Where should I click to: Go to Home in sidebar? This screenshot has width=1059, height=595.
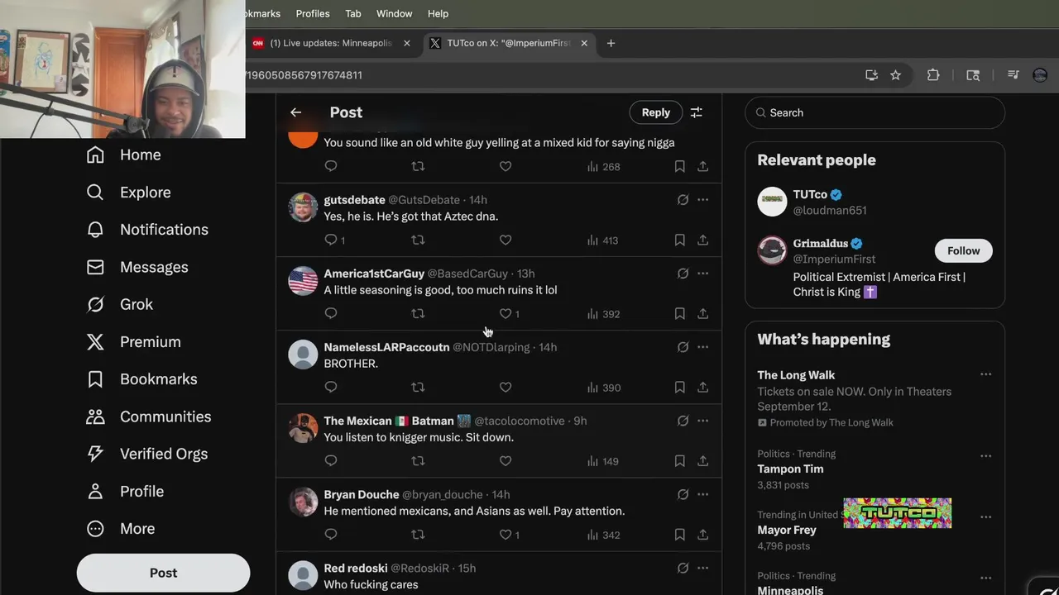coord(124,155)
